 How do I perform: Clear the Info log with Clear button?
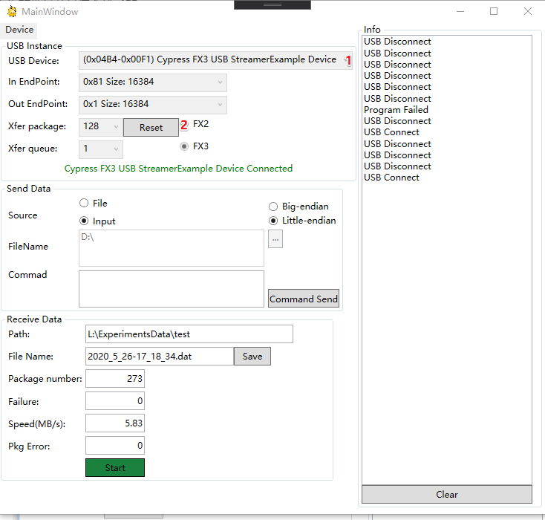point(447,494)
